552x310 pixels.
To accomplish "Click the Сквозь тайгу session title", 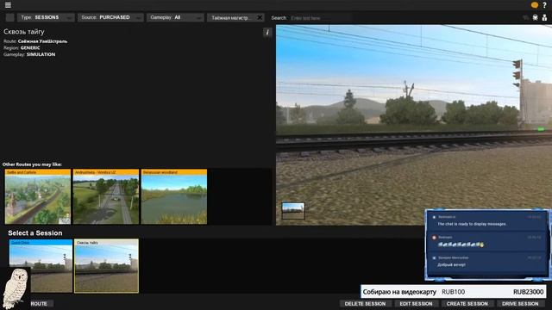I will point(24,32).
